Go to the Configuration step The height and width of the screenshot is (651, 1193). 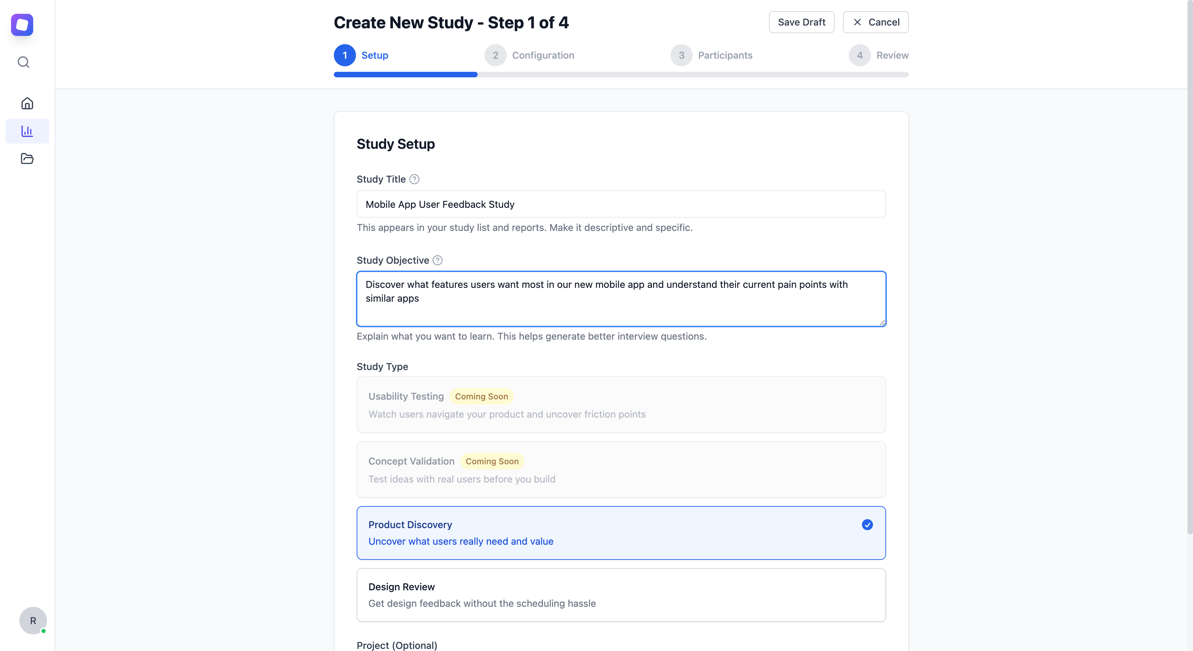coord(529,55)
